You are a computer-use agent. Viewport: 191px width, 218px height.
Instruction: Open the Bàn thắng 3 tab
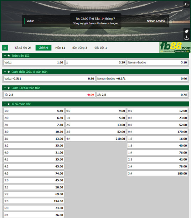pyautogui.click(x=80, y=48)
